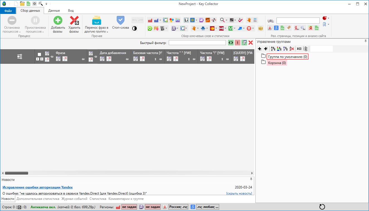This screenshot has height=211, width=369.
Task: Click the Google C-shaped icon in the ribbon
Action: pyautogui.click(x=165, y=20)
